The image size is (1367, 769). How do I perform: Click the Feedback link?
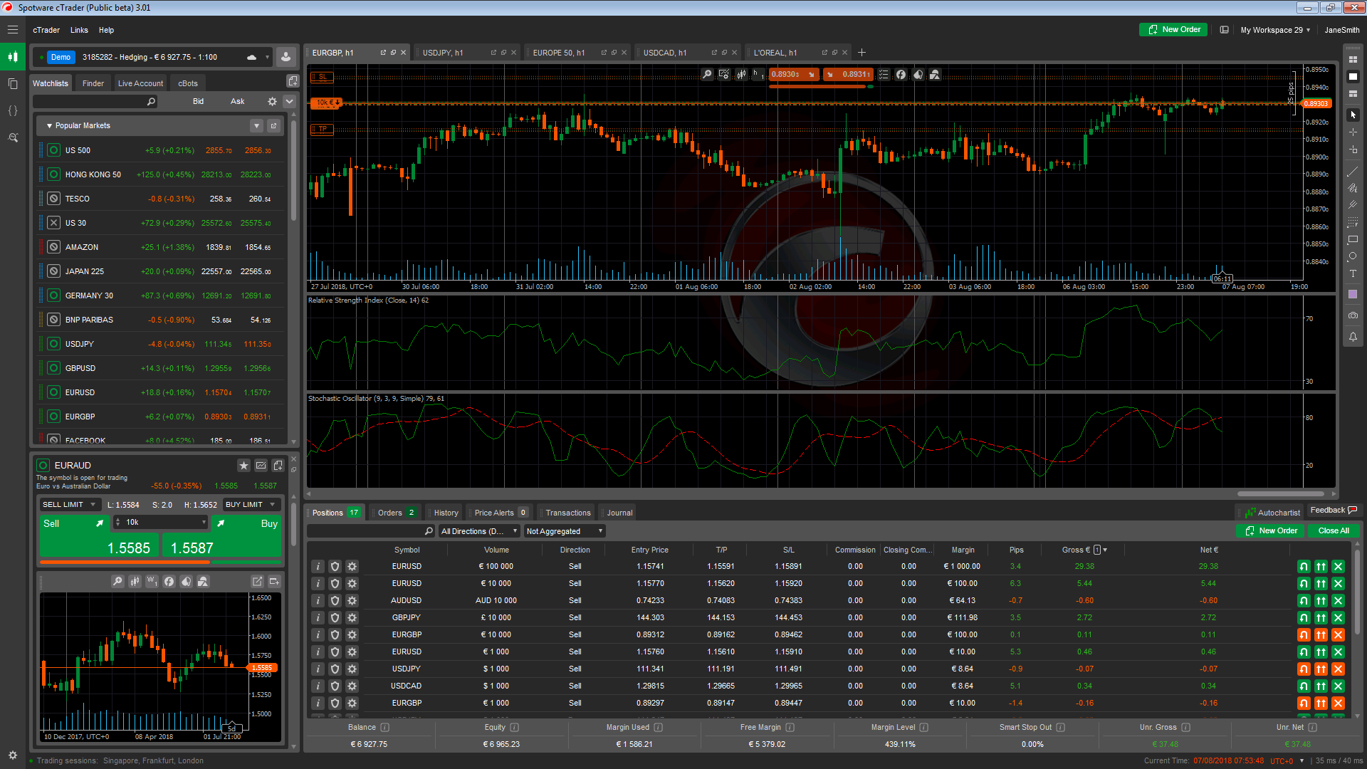tap(1334, 510)
